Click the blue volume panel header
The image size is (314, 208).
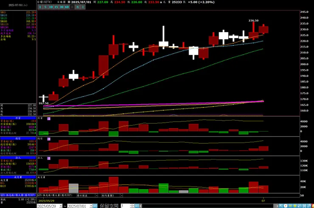(18, 177)
